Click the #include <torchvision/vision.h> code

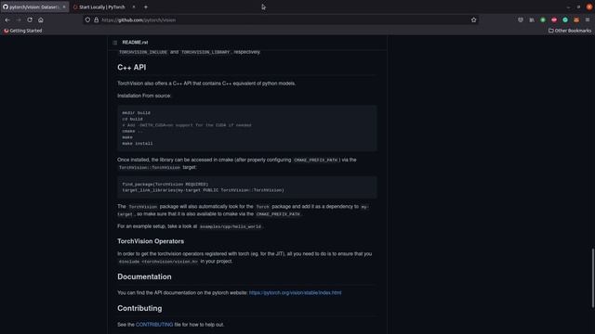158,262
